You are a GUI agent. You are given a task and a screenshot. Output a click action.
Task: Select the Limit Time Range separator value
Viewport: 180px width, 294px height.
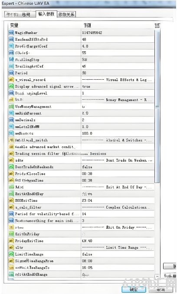click(117, 248)
